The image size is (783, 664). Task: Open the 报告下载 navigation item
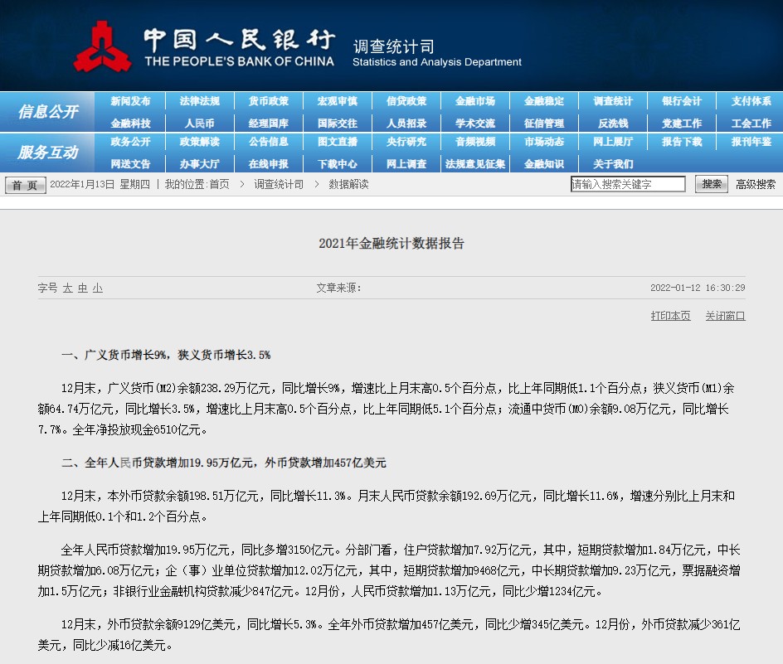coord(682,142)
